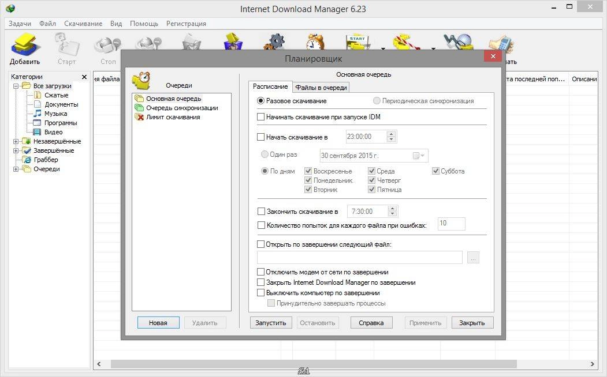The width and height of the screenshot is (607, 377).
Task: Check Закрыть Internet Download Manager по завершении
Action: [x=261, y=282]
